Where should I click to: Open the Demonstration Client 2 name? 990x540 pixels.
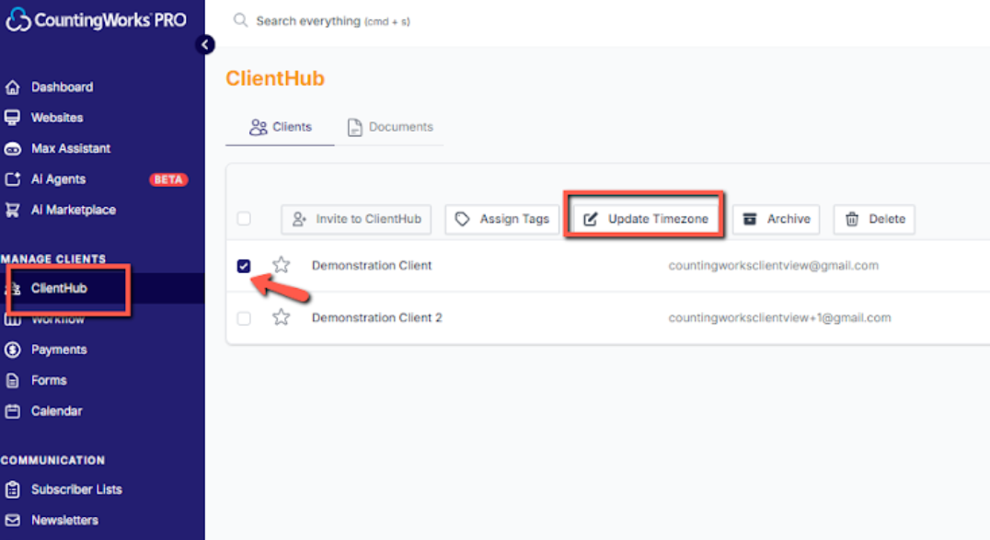tap(377, 317)
